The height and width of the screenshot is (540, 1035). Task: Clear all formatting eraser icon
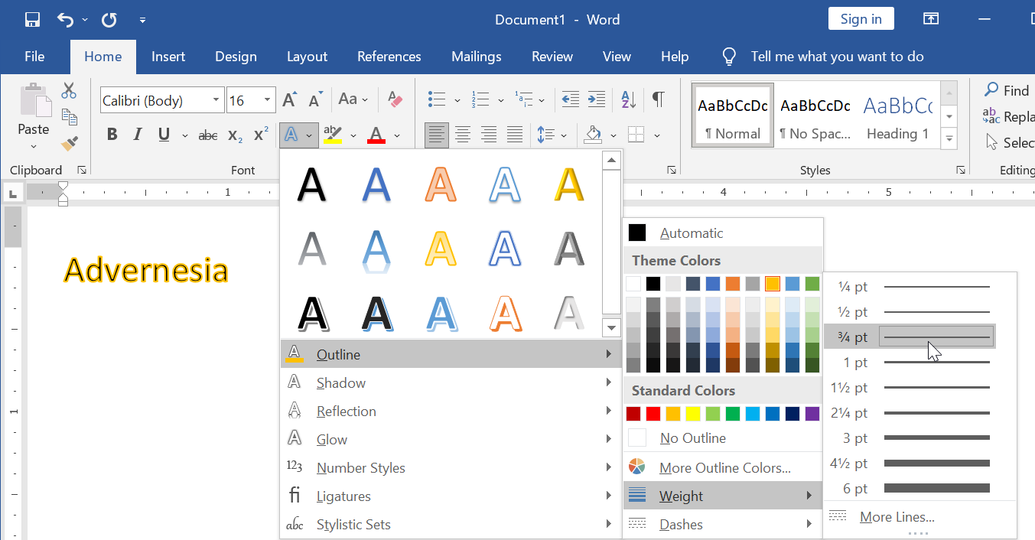pyautogui.click(x=395, y=99)
